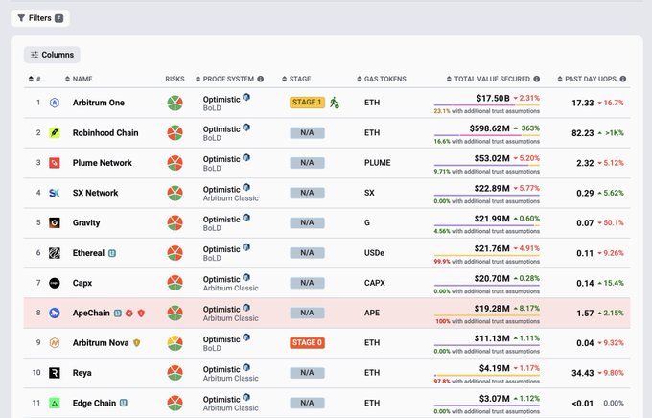This screenshot has height=418, width=652.
Task: Click the Gravity logo icon
Action: pyautogui.click(x=55, y=223)
